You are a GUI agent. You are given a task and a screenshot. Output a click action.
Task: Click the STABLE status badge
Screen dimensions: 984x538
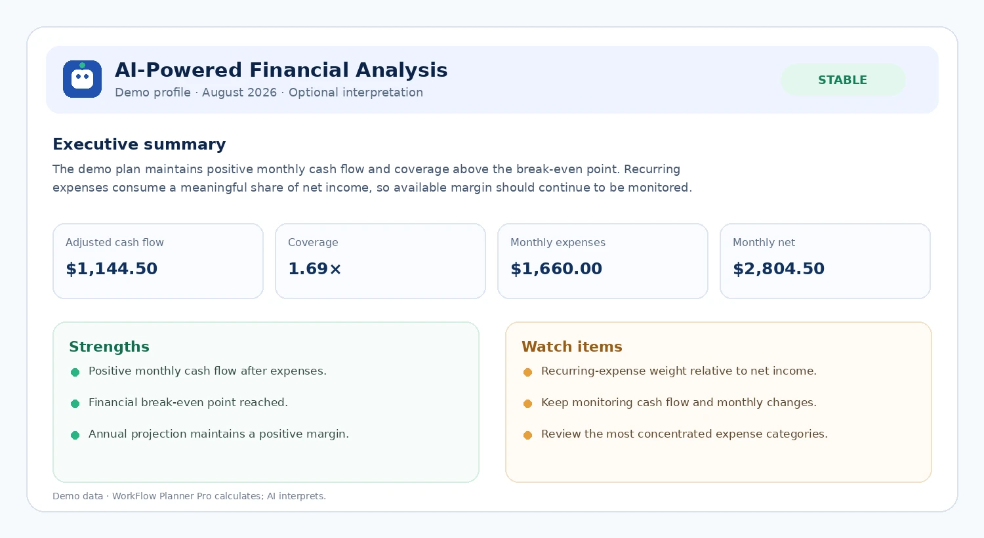[842, 80]
